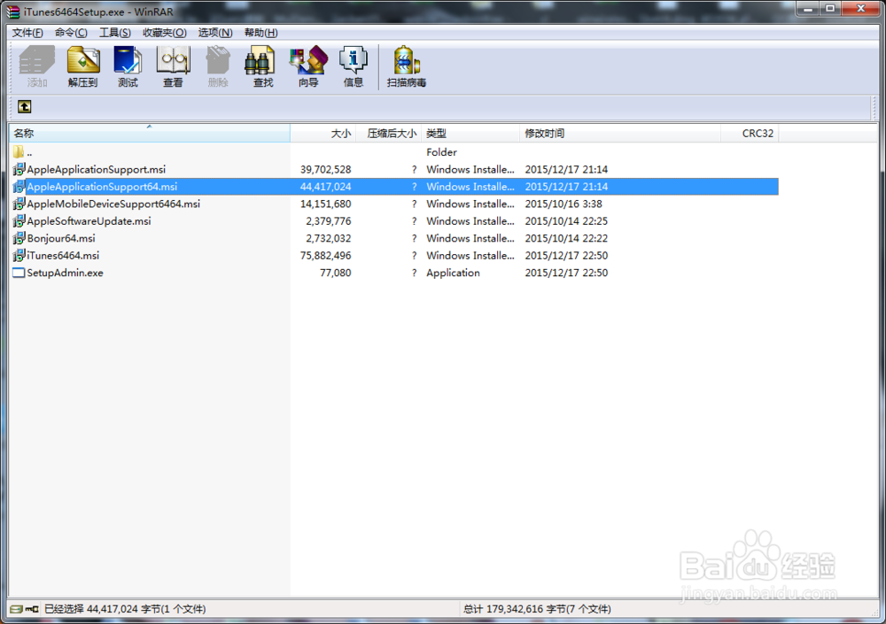
Task: Show archive details via the 信息 icon
Action: tap(354, 66)
